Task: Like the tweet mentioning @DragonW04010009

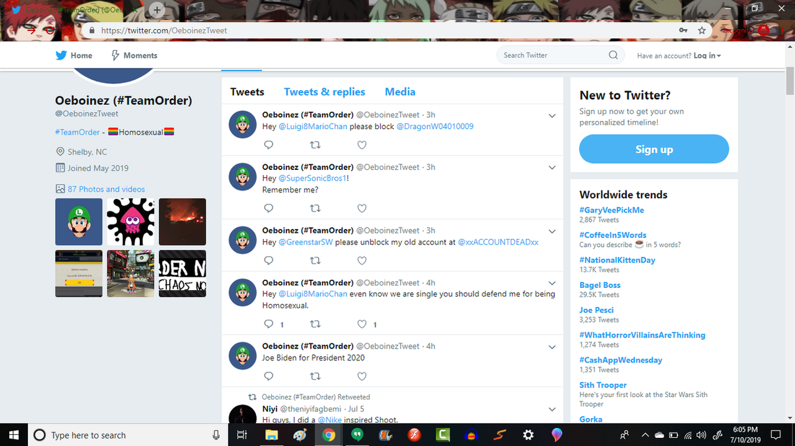Action: pos(362,145)
